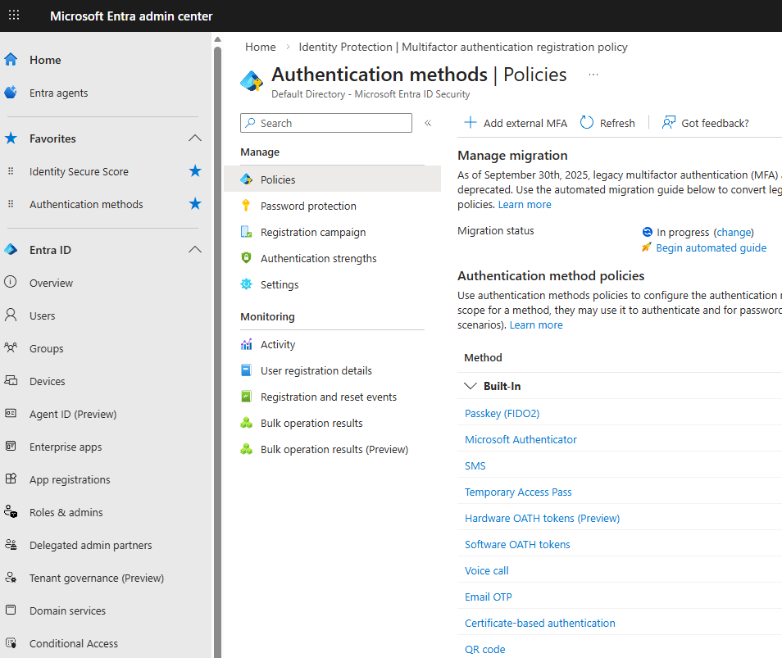Open Got feedback from toolbar
The image size is (782, 658).
(x=706, y=123)
